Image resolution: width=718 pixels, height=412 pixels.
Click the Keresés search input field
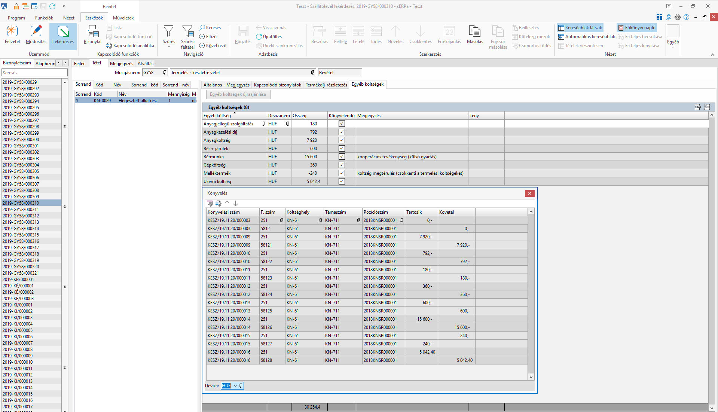(x=34, y=73)
